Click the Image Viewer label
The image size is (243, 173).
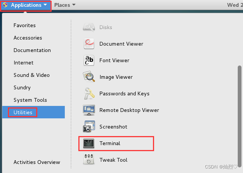point(116,77)
